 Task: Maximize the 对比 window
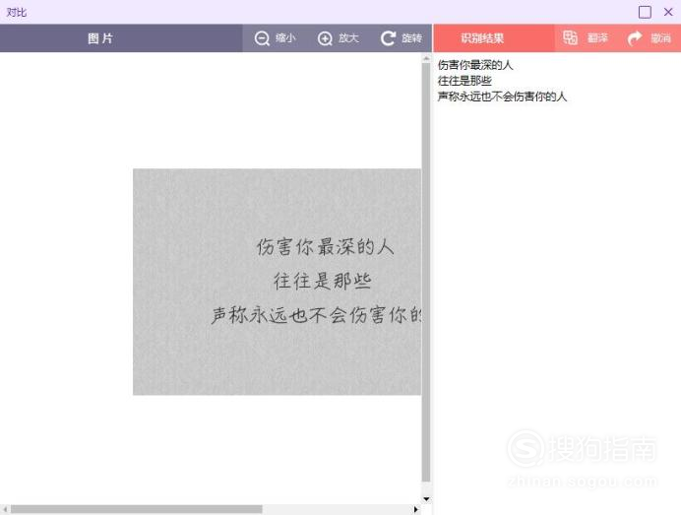pyautogui.click(x=645, y=12)
